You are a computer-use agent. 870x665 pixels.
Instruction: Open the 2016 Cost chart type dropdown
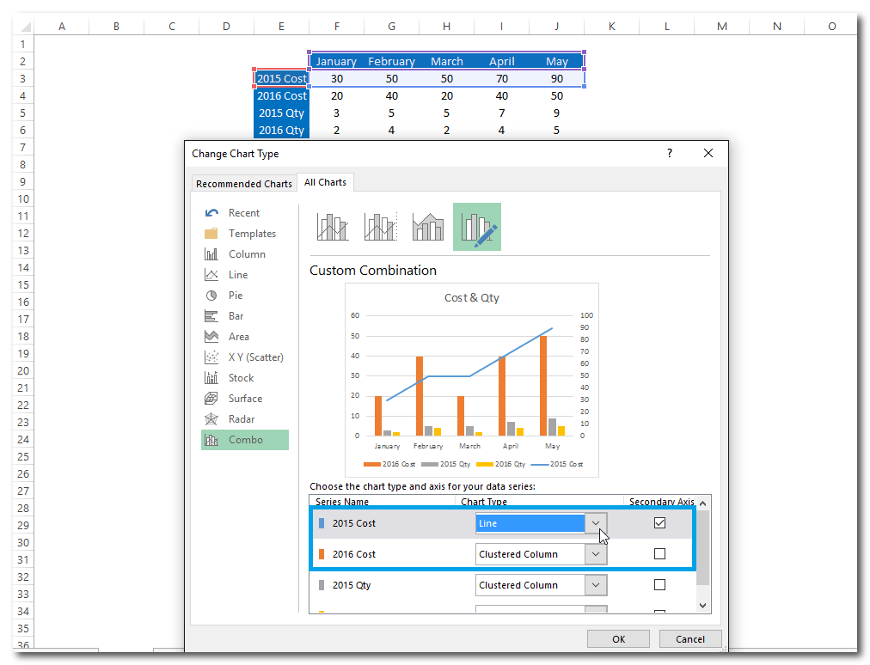(x=596, y=554)
